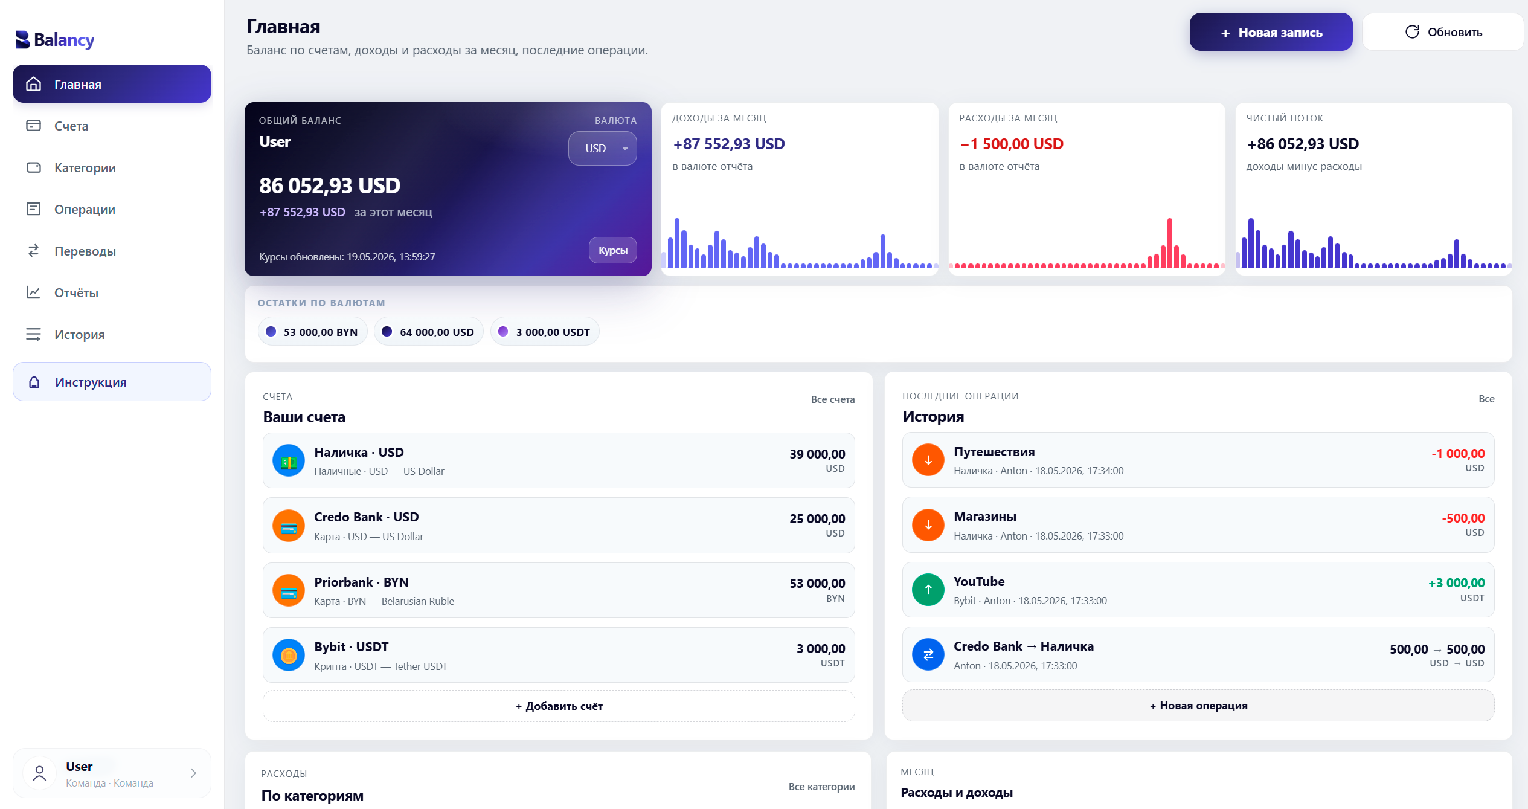Select the 53 000,00 BYN balance chip

coord(313,332)
